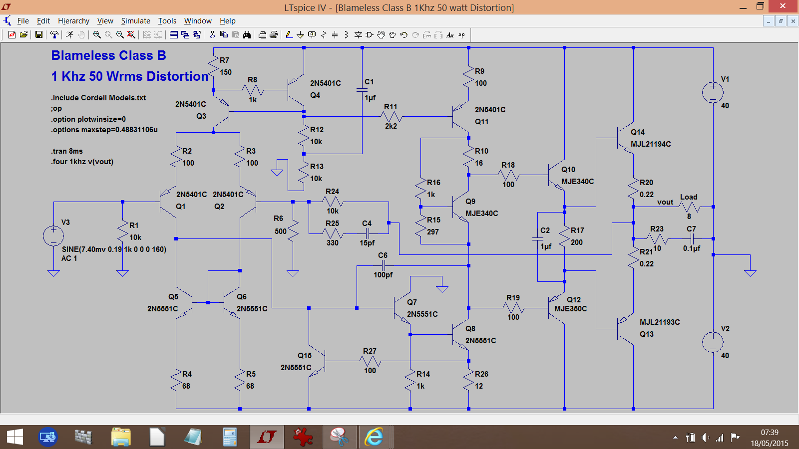Zoom out using the magnifier minus icon
The width and height of the screenshot is (799, 449).
[x=120, y=35]
